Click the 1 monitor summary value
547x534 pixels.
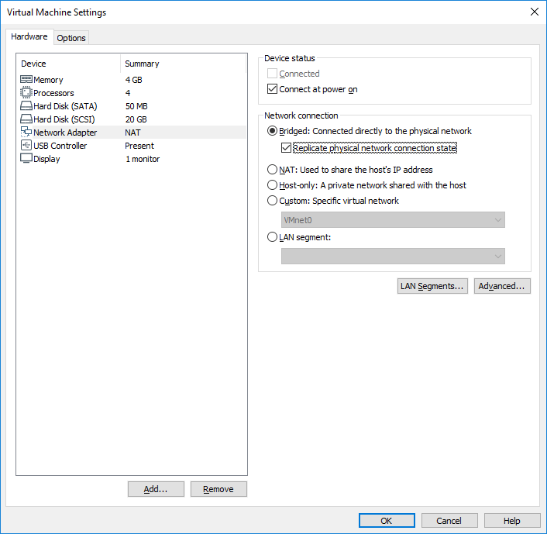tap(143, 159)
